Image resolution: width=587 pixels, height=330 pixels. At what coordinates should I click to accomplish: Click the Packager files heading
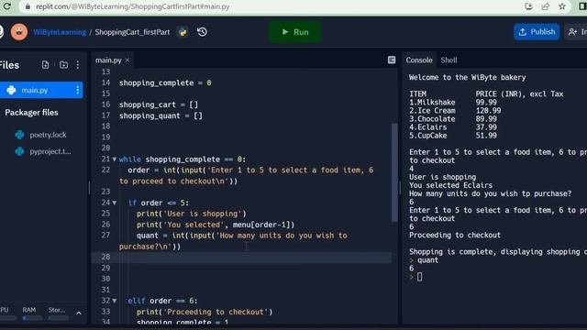click(31, 113)
